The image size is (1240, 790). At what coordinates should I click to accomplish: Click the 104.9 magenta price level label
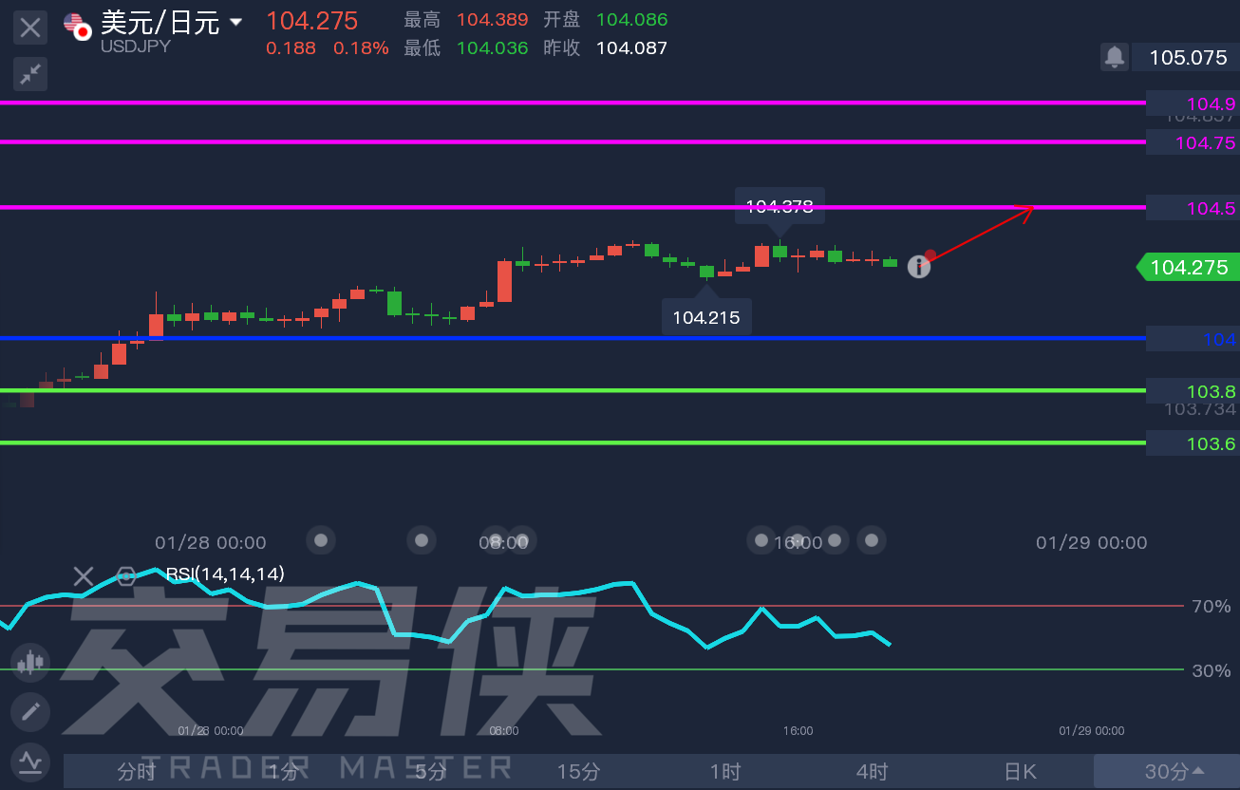1192,103
